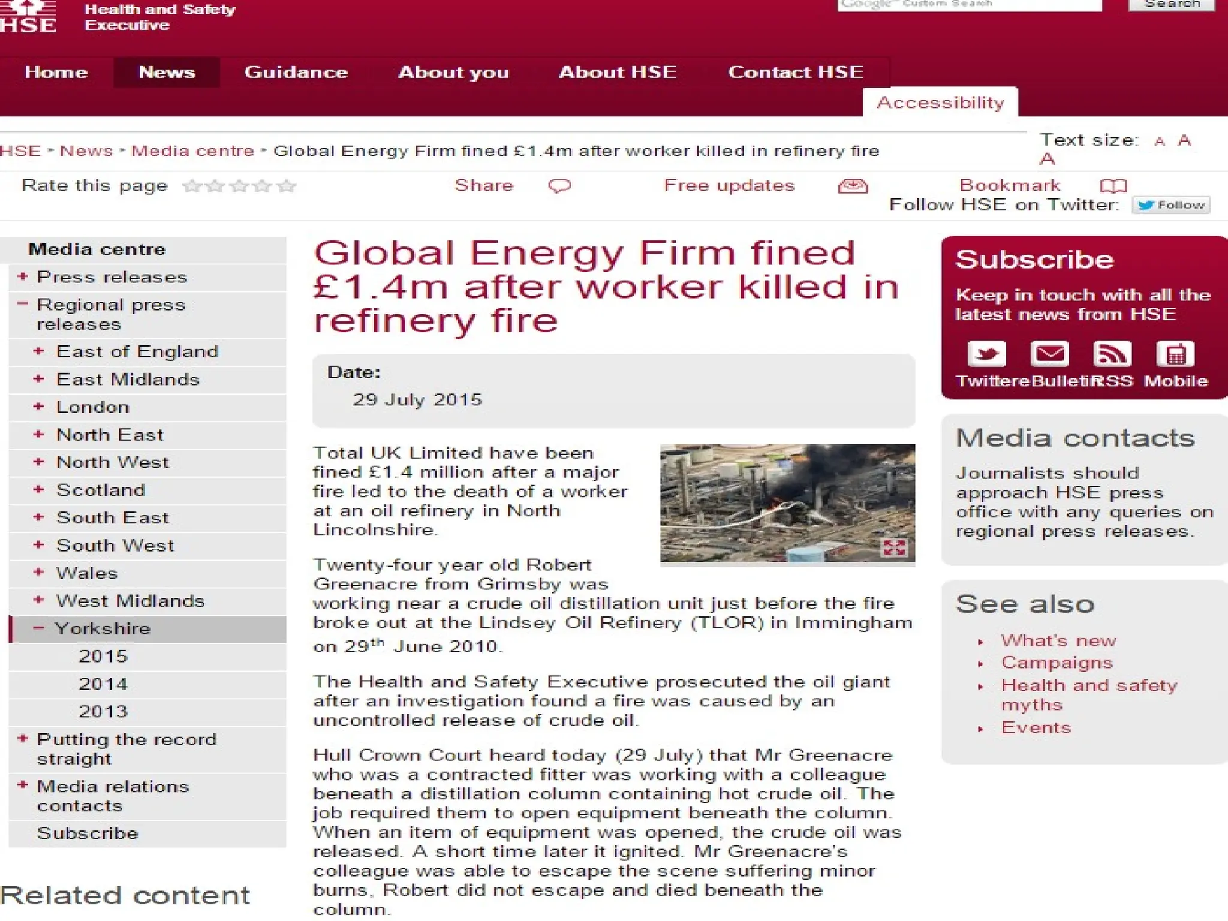Image resolution: width=1228 pixels, height=921 pixels.
Task: Click the Free updates inbox icon
Action: 853,186
